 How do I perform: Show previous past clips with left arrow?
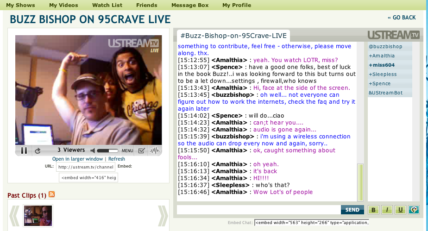(x=14, y=216)
